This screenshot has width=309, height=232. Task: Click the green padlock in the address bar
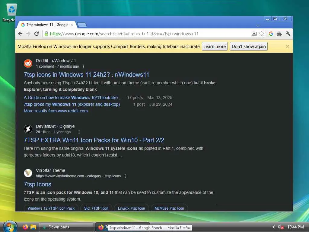[46, 34]
